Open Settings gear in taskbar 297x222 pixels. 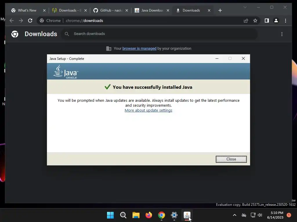174,215
